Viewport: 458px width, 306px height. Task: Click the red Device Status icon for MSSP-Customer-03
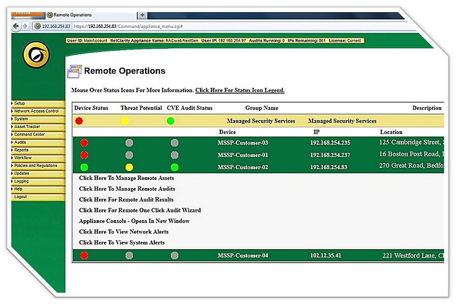point(84,143)
